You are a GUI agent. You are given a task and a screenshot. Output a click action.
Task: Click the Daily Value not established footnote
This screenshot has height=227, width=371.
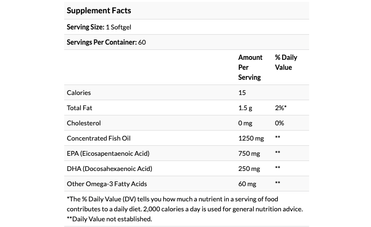pos(109,219)
